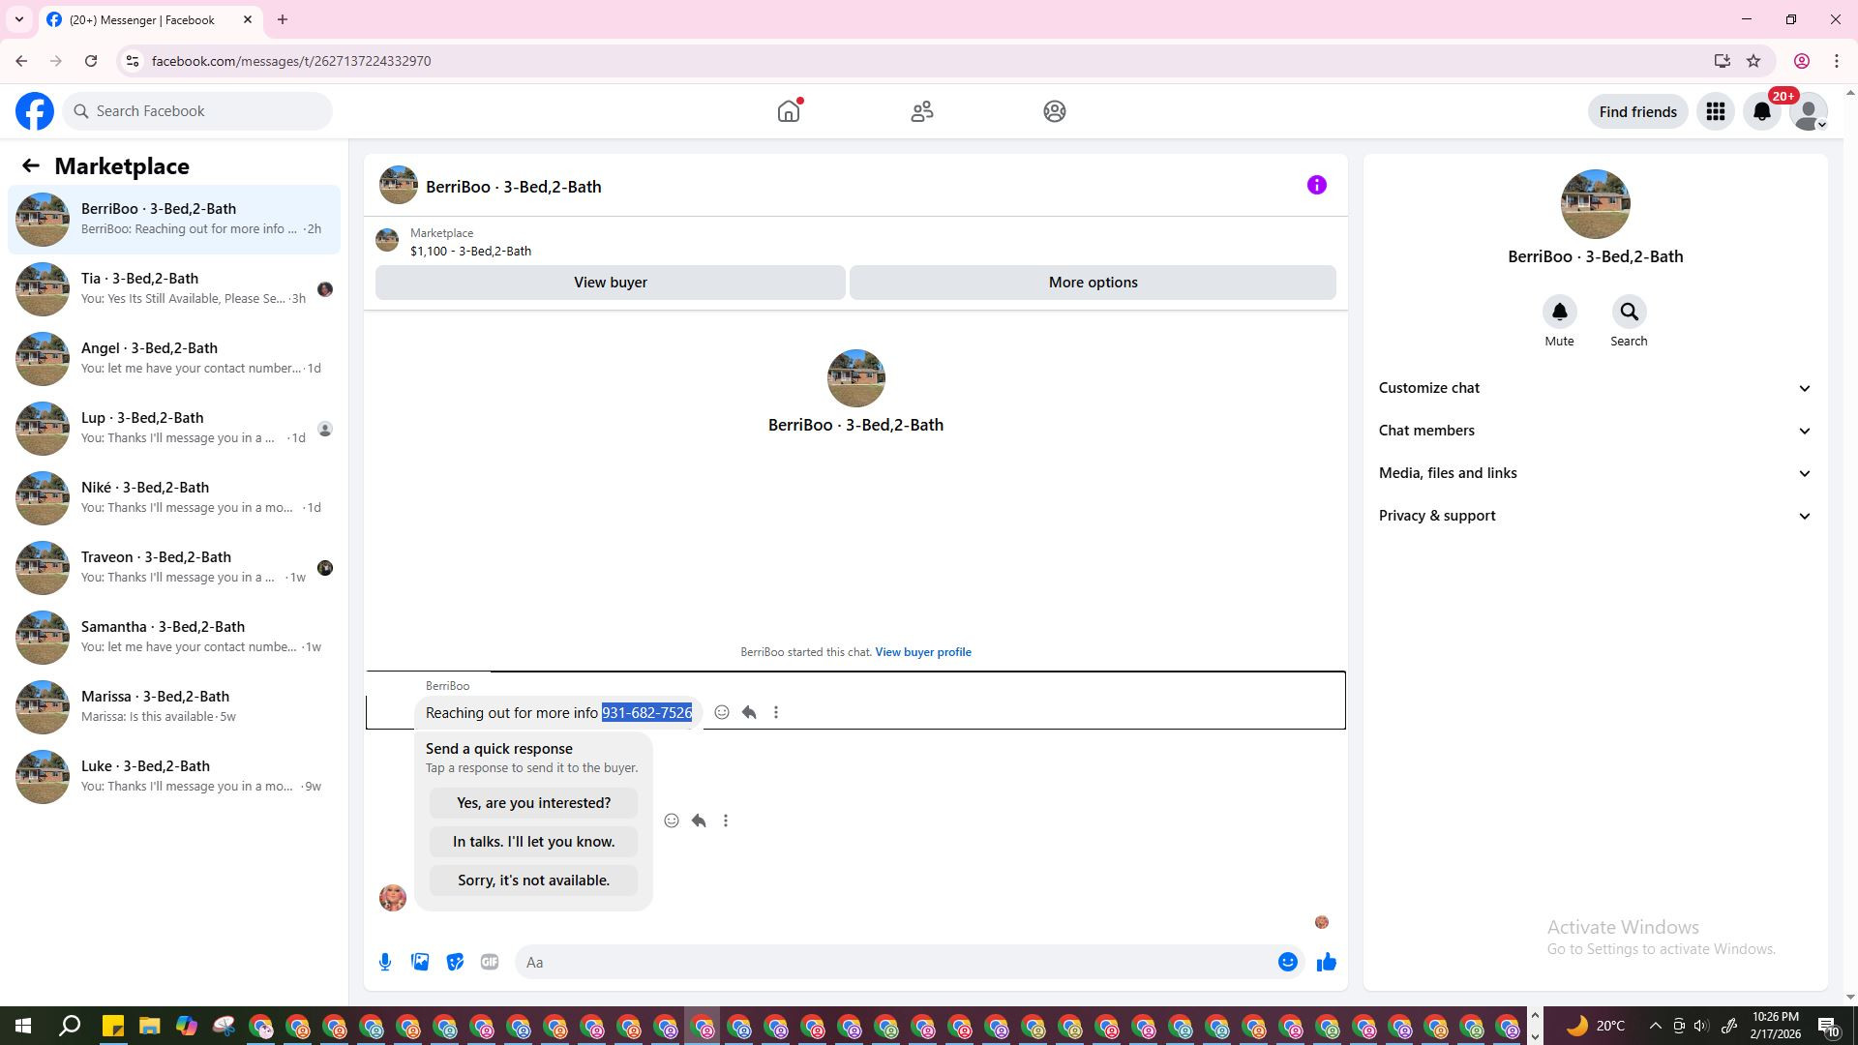This screenshot has height=1045, width=1858.
Task: Expand the Customize chat section
Action: 1594,388
